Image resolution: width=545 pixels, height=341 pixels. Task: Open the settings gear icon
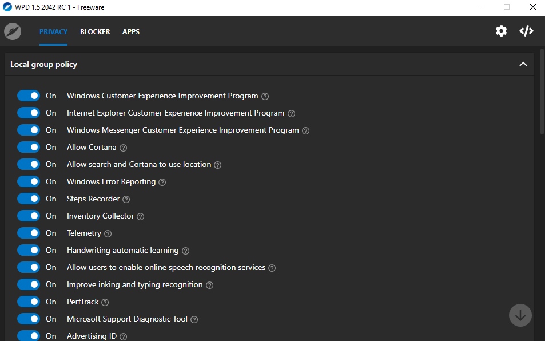click(x=501, y=31)
